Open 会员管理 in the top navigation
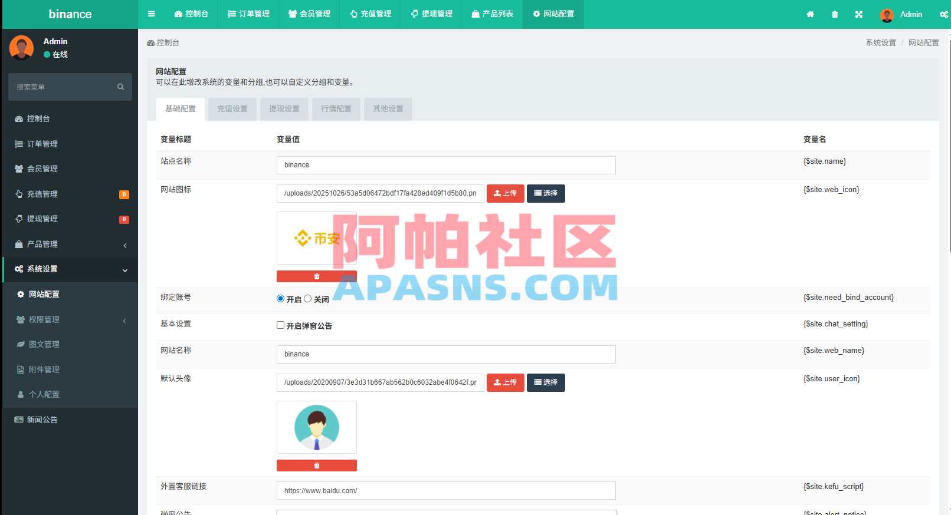Viewport: 951px width, 515px height. (310, 14)
